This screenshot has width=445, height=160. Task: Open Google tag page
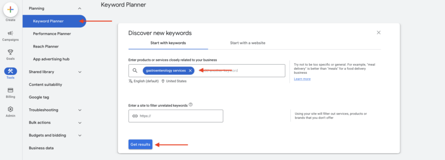click(x=39, y=97)
